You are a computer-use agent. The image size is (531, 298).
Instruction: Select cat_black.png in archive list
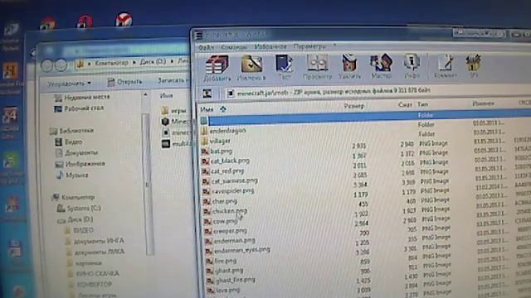pyautogui.click(x=226, y=161)
